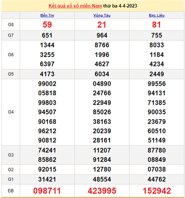The height and width of the screenshot is (198, 185).
Task: Open the Bến Tre province link
Action: point(47,15)
